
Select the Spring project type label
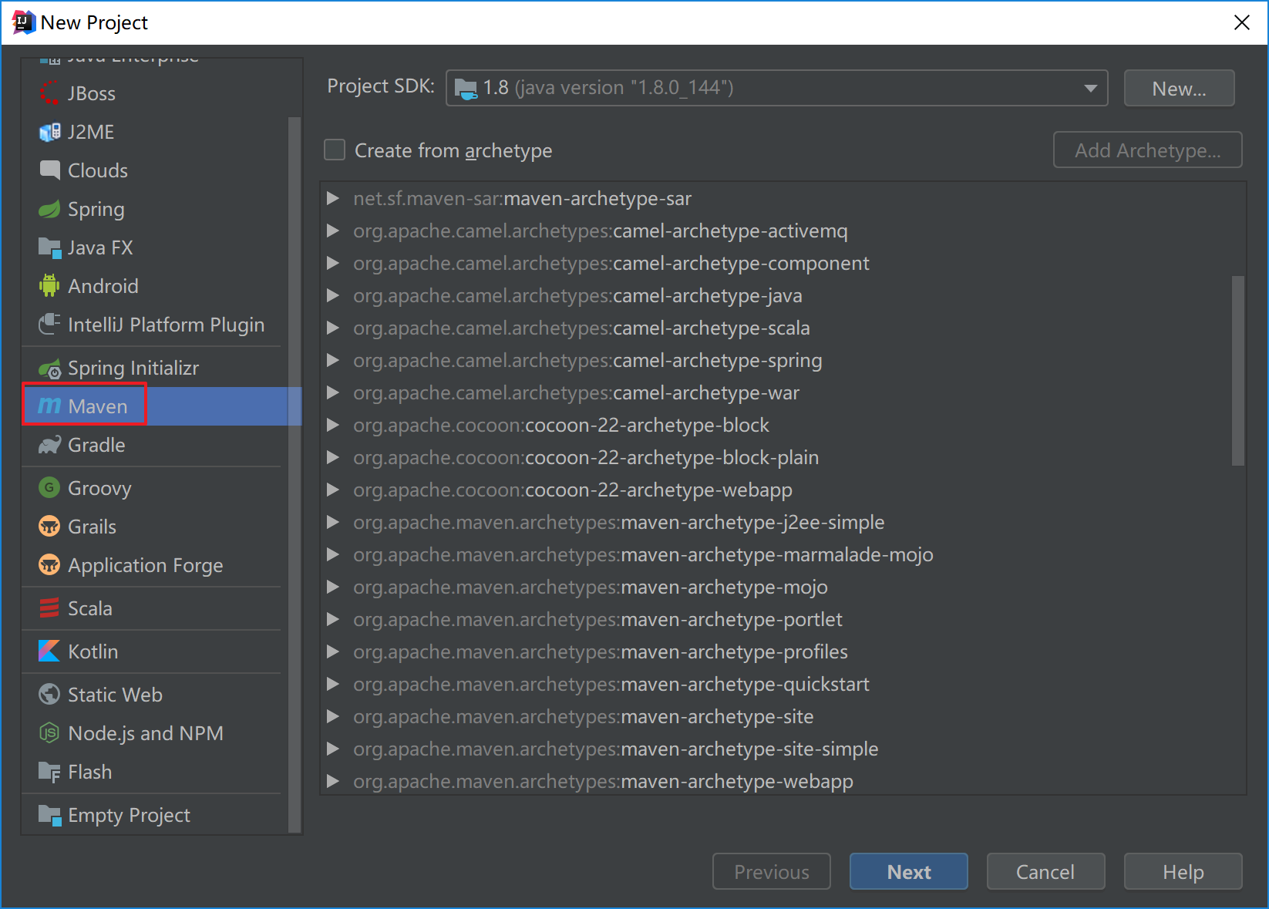click(96, 210)
